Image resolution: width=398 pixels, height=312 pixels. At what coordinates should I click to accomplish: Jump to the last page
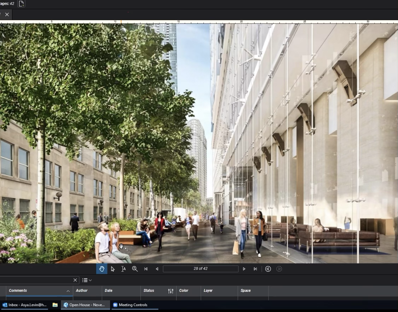coord(255,269)
